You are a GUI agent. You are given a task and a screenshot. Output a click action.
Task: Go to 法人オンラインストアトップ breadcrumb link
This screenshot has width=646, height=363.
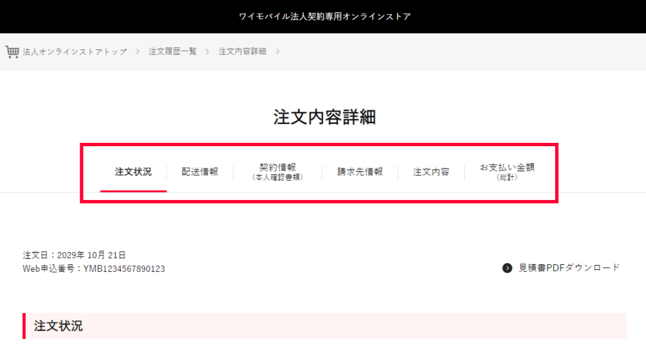pos(75,52)
